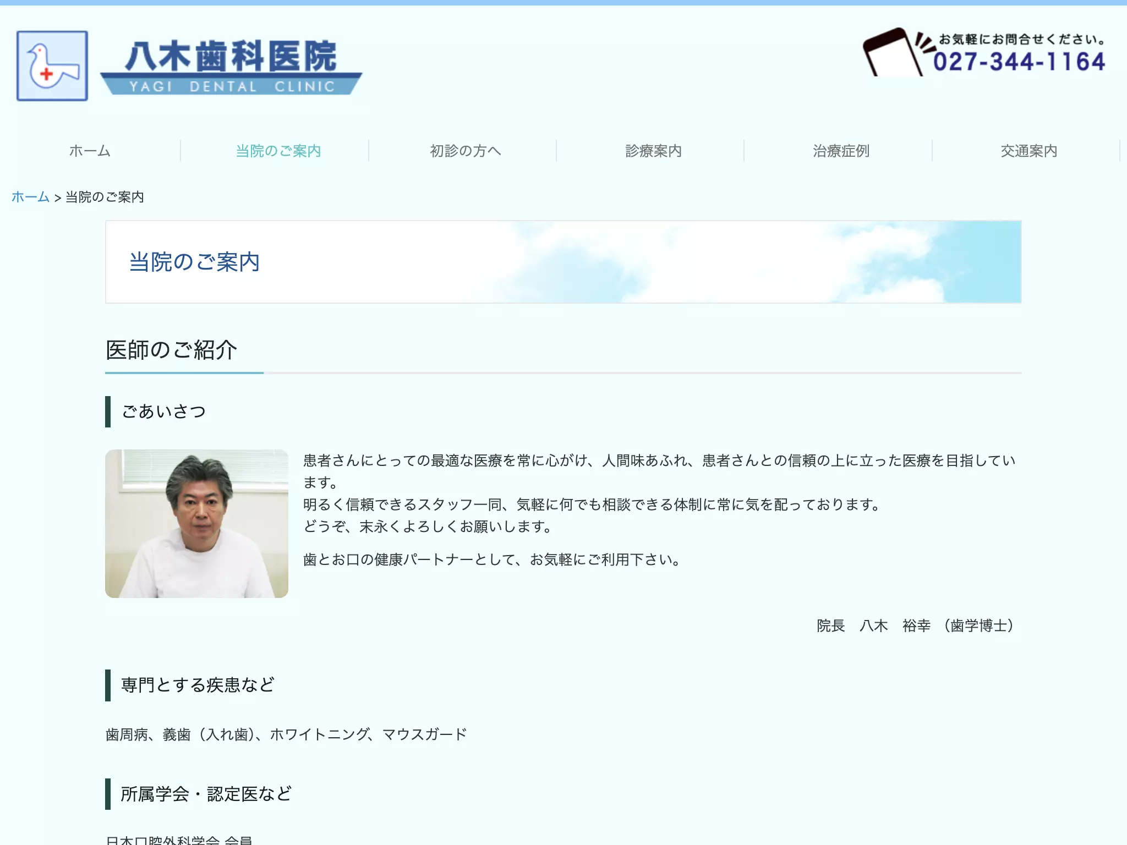1127x845 pixels.
Task: Click the phone number 027-344-1164
Action: coord(1019,62)
